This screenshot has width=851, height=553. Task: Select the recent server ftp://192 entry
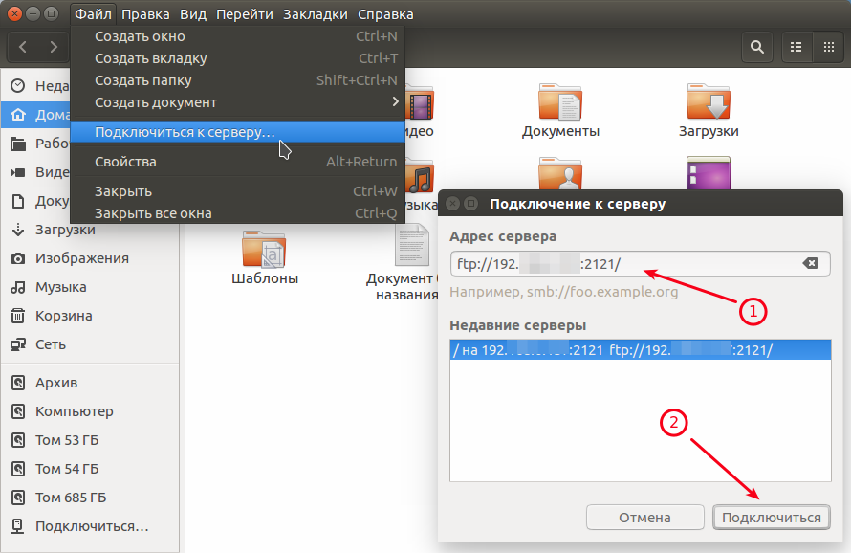[641, 350]
